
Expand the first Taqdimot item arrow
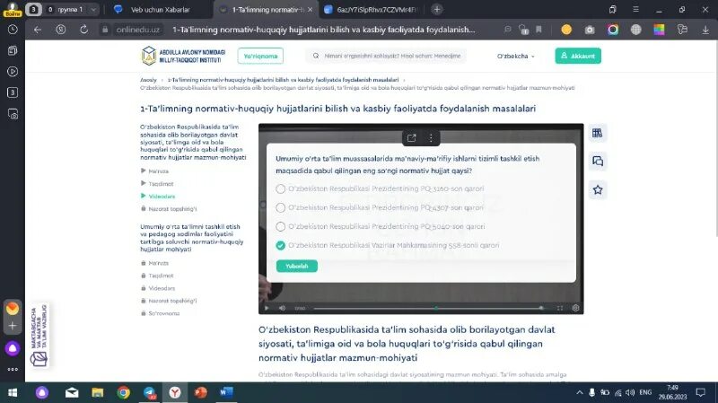point(143,183)
